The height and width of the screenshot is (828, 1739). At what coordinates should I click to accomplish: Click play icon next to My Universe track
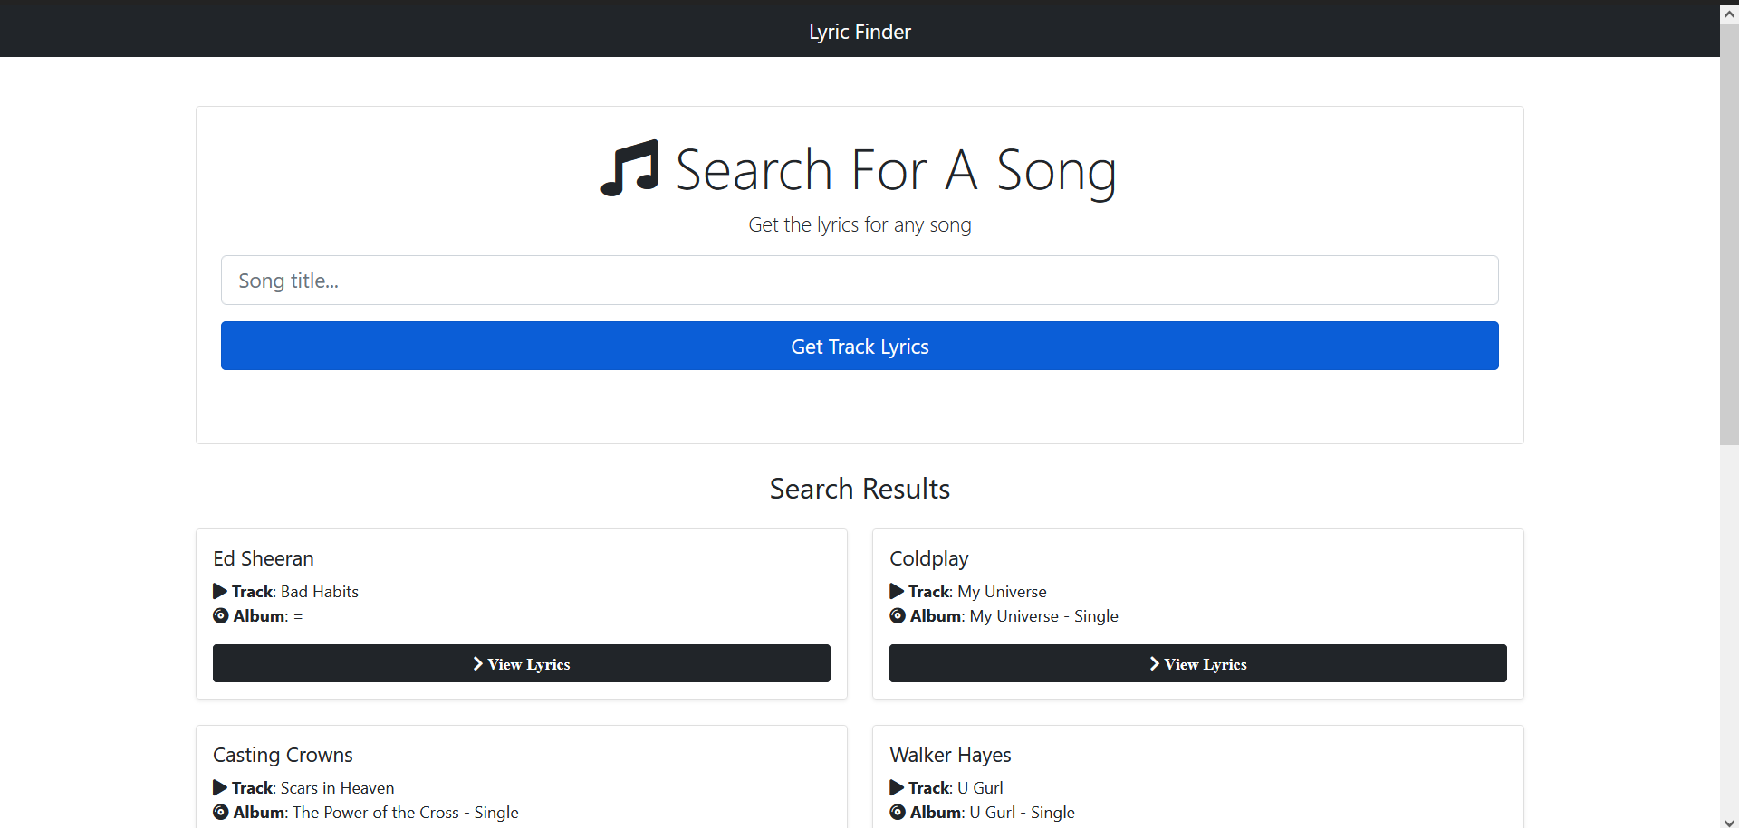pos(897,592)
